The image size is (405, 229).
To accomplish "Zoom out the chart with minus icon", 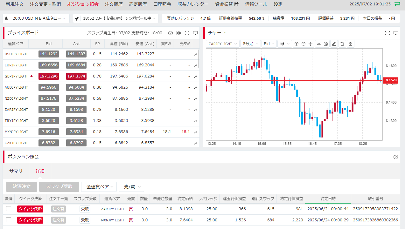I will [x=304, y=44].
